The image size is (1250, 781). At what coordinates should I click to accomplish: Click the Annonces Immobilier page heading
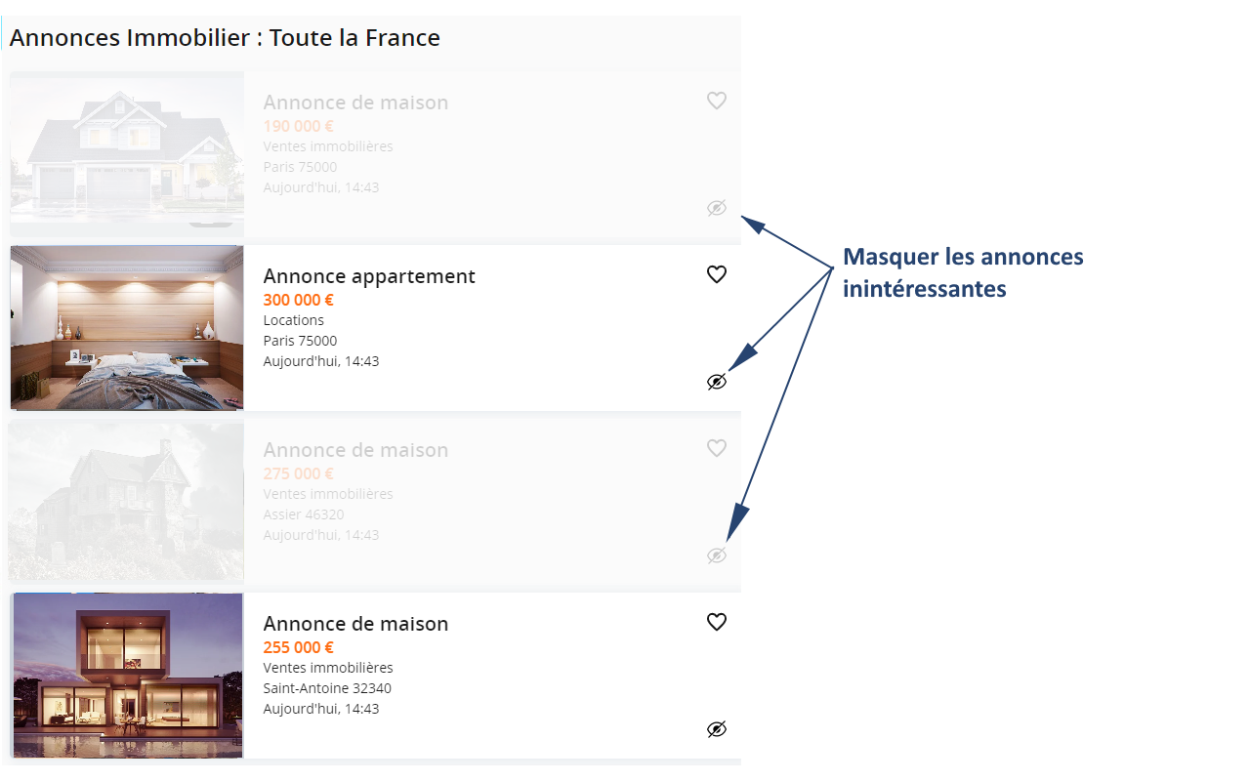click(225, 38)
